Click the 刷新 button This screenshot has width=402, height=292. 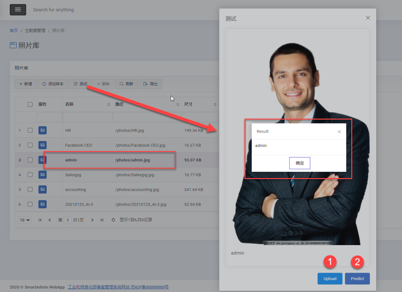point(126,84)
